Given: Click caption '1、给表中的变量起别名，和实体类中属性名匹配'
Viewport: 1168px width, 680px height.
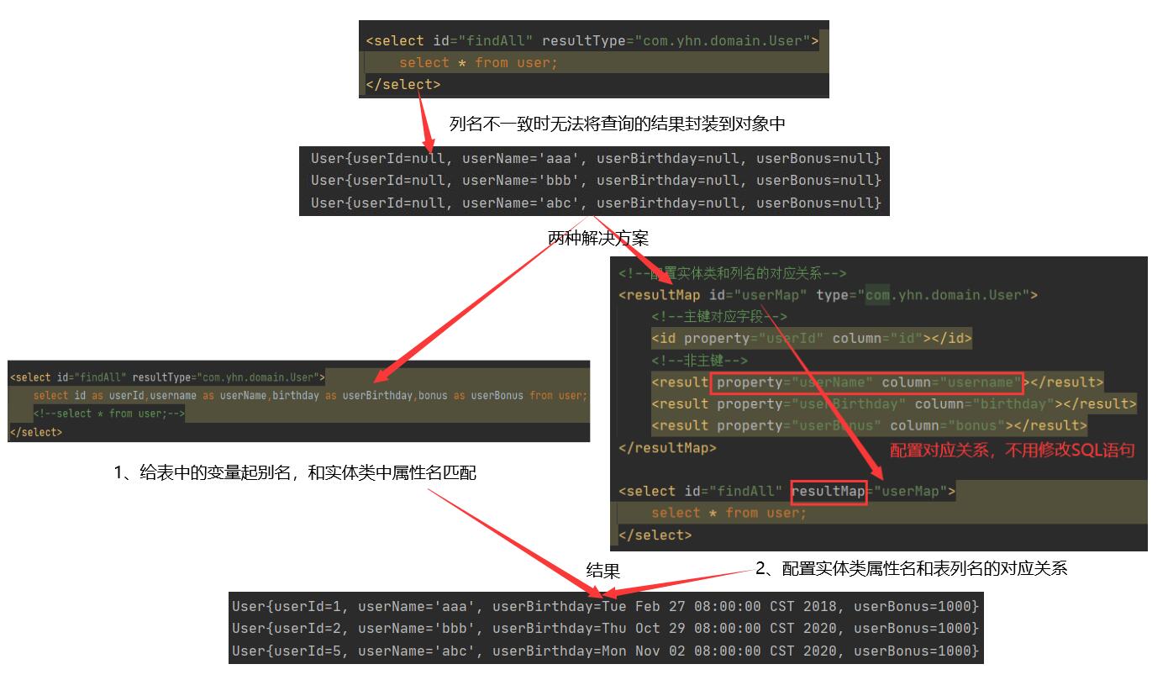Looking at the screenshot, I should [295, 473].
